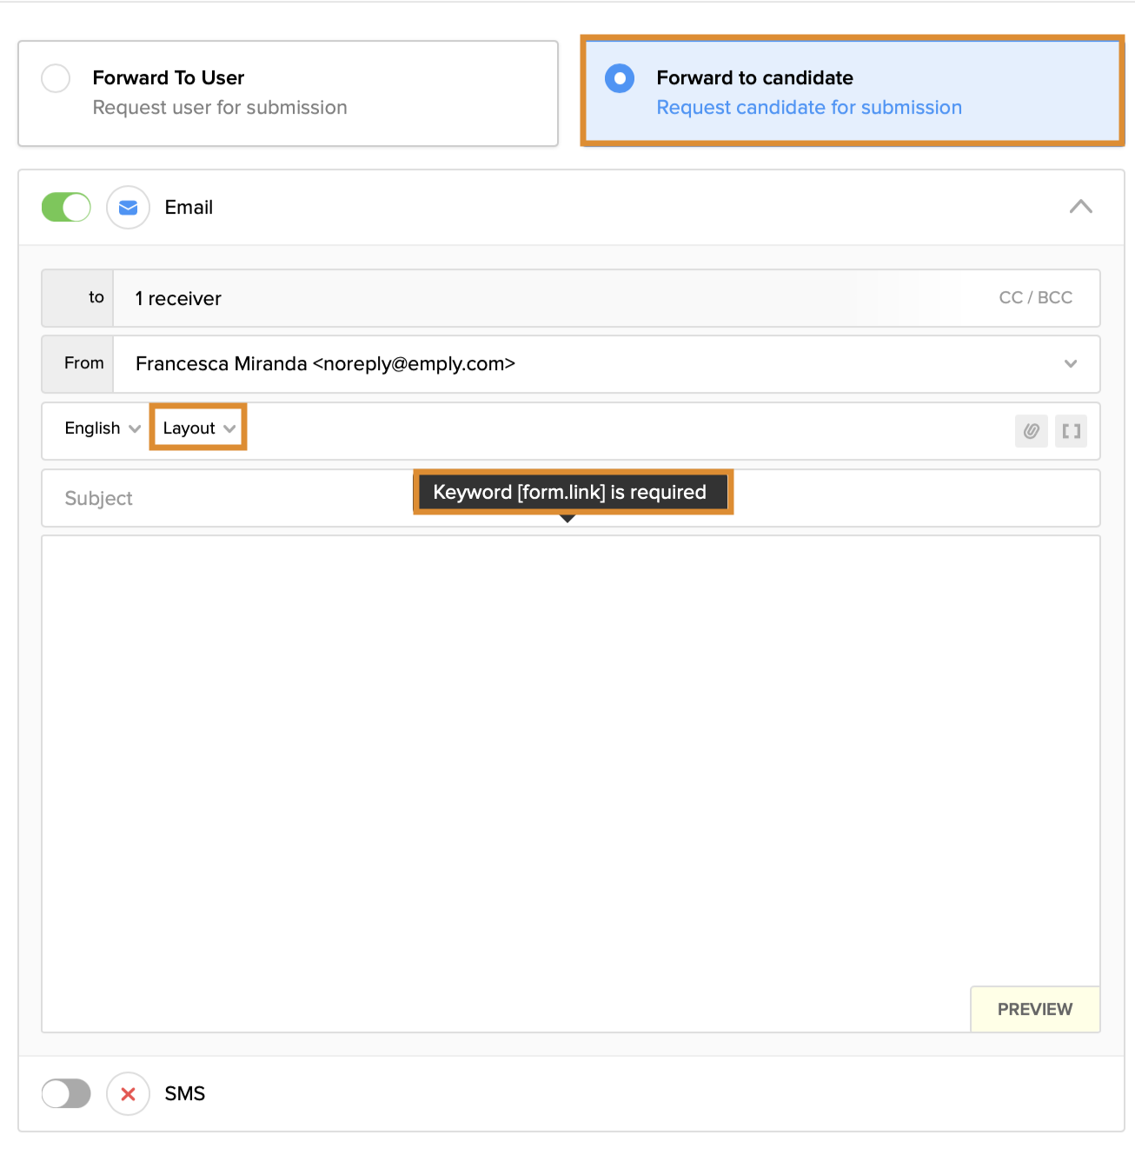This screenshot has width=1135, height=1161.
Task: Select the Forward to candidate radio button
Action: (620, 78)
